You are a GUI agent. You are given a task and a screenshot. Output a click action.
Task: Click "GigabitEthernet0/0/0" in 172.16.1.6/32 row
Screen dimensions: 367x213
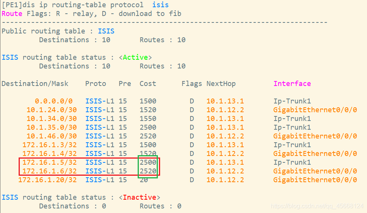point(315,171)
